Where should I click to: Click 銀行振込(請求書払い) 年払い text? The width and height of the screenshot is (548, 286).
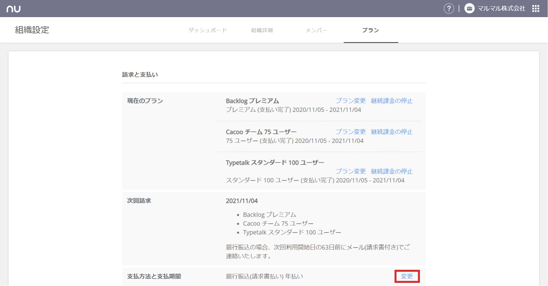[264, 276]
